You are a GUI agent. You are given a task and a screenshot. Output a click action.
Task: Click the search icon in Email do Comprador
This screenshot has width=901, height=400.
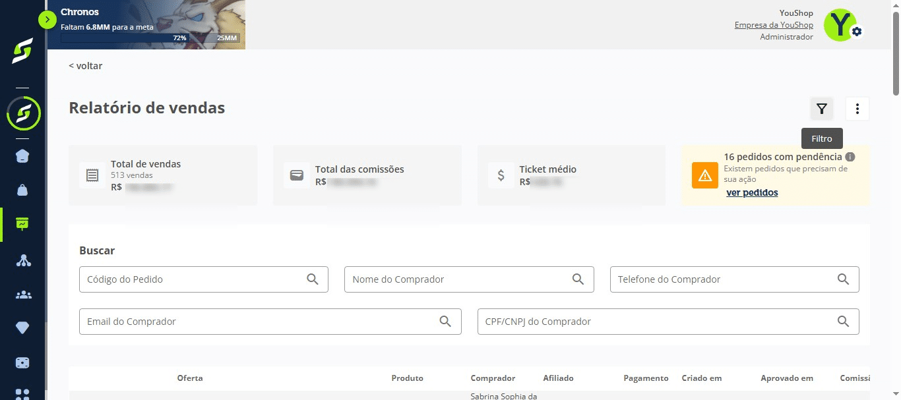[446, 322]
